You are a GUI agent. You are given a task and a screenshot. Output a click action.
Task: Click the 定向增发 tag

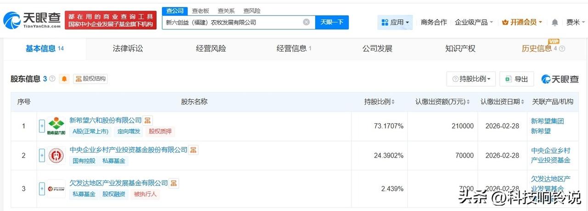[128, 131]
